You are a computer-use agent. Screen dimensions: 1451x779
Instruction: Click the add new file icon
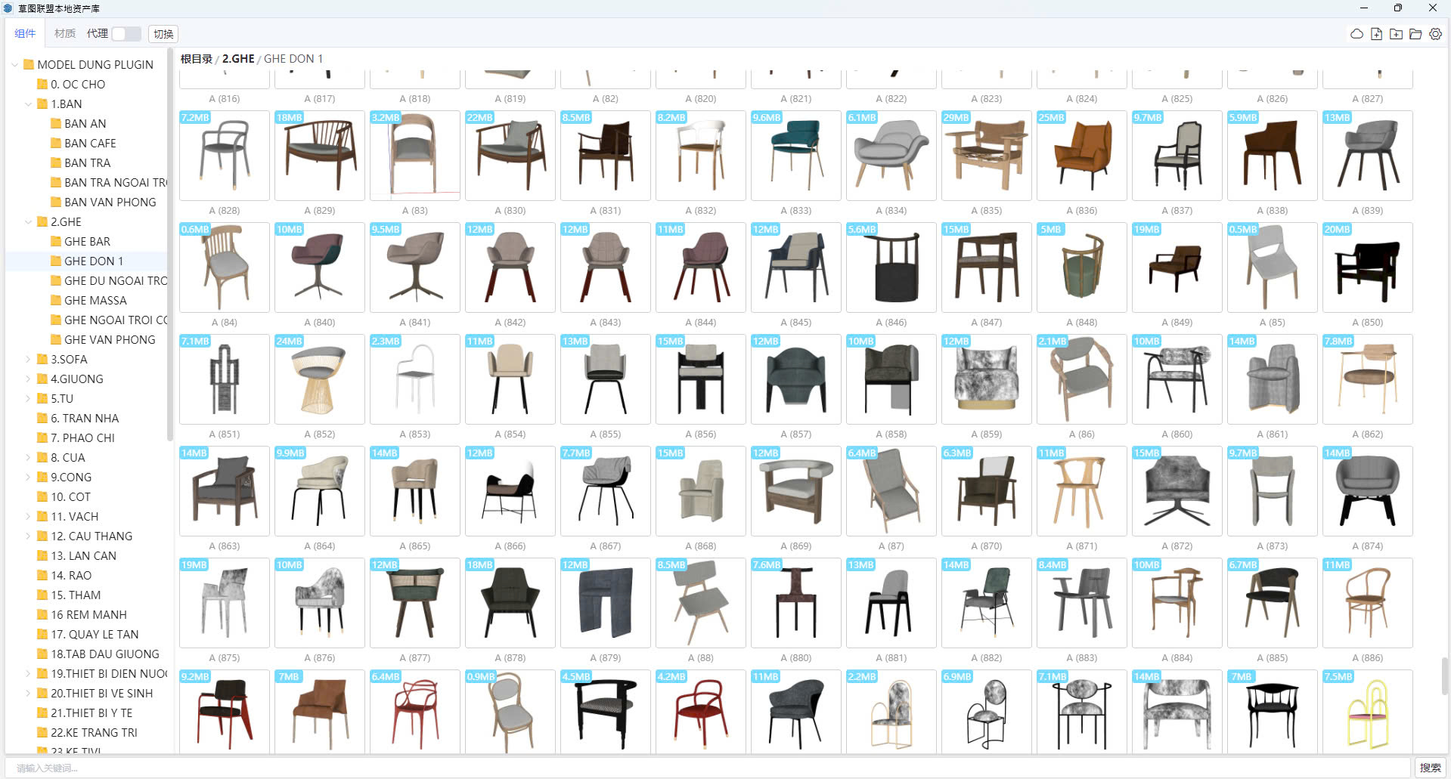[1376, 34]
